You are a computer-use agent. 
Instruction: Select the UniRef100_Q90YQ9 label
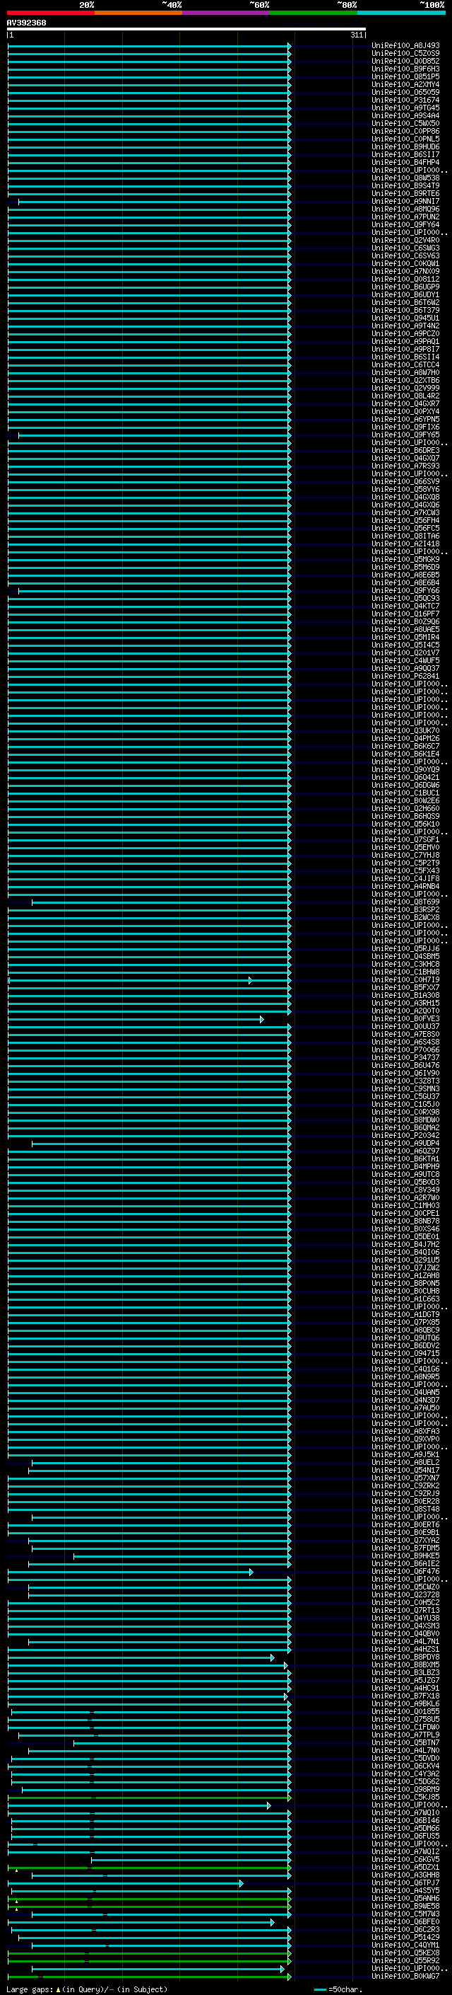pyautogui.click(x=405, y=769)
